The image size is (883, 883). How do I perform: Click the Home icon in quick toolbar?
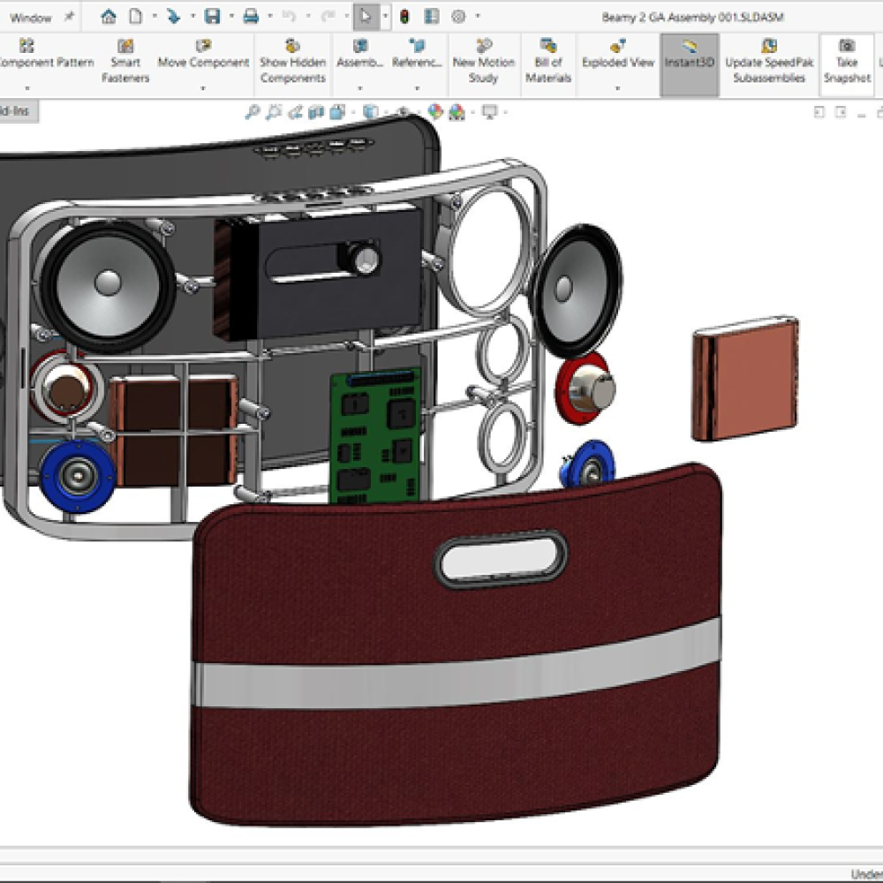pos(109,17)
